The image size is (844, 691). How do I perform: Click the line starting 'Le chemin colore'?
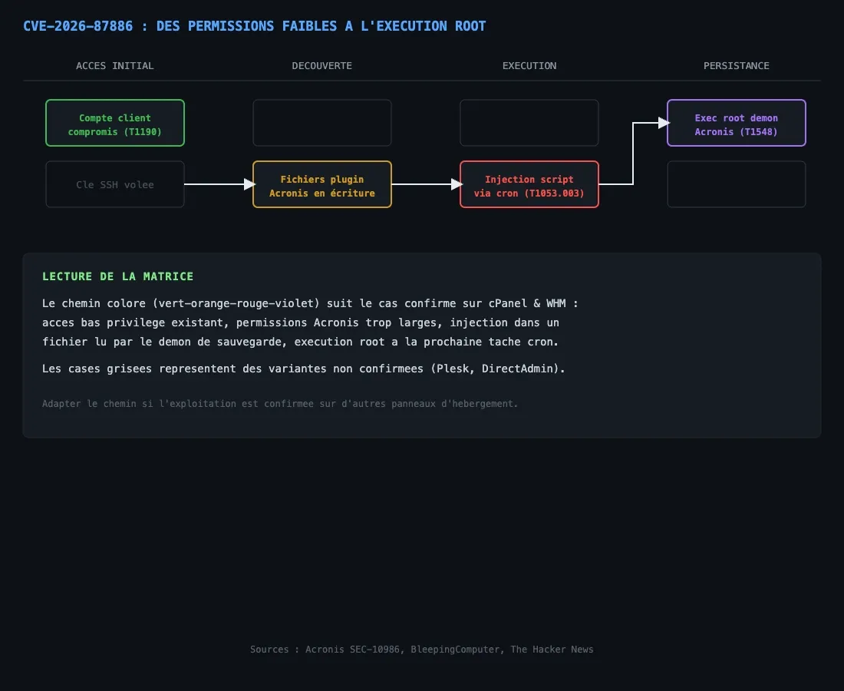(310, 303)
